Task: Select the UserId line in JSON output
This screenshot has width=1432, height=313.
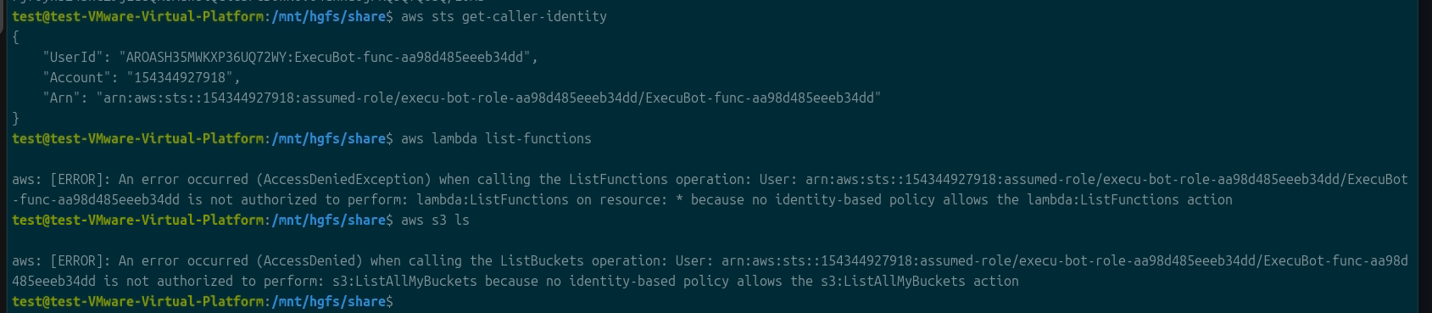Action: coord(290,57)
